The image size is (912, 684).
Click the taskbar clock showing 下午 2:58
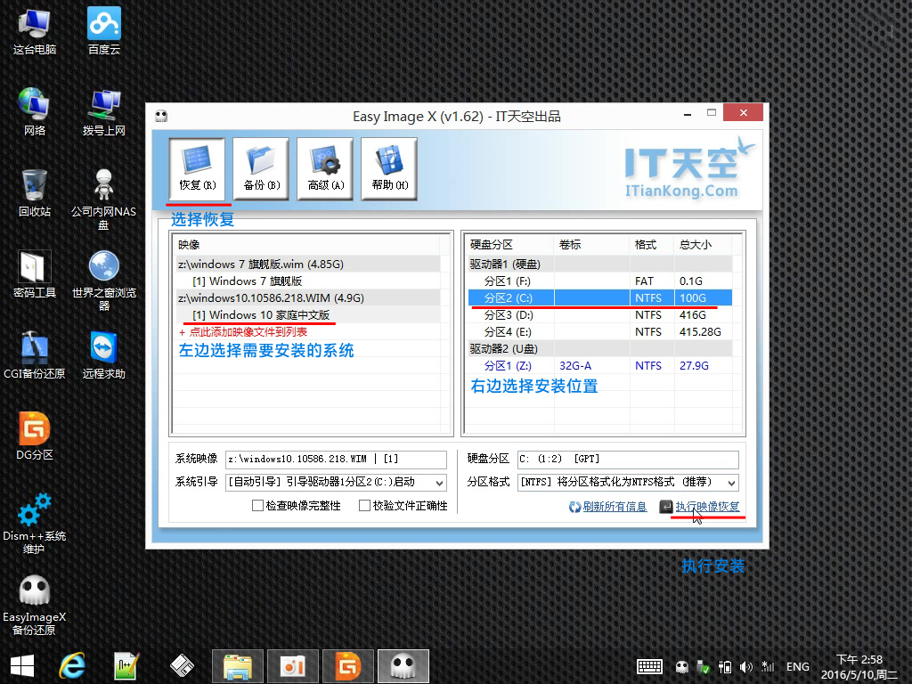coord(859,666)
